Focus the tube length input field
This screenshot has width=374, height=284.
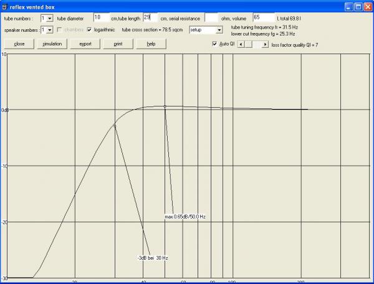151,18
